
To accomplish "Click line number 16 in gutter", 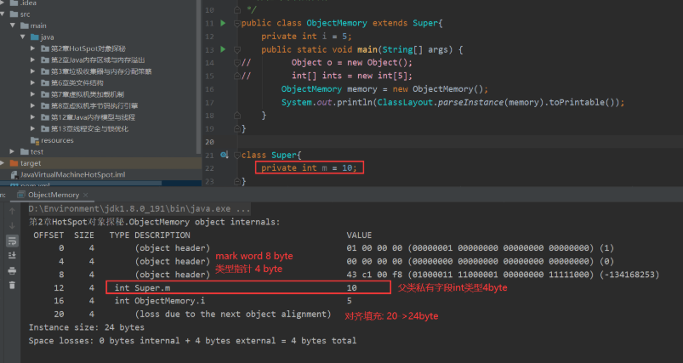I will pos(209,89).
